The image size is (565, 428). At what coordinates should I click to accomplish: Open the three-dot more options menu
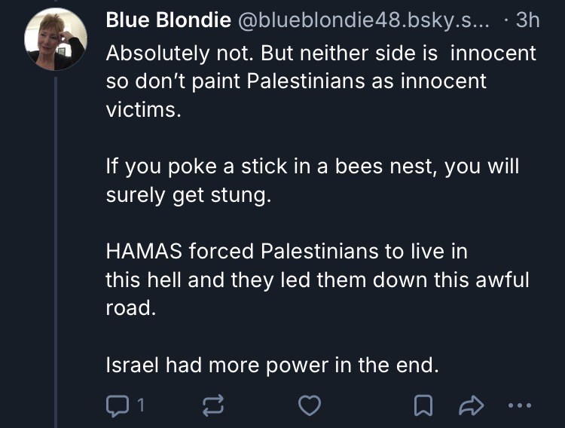click(x=520, y=407)
